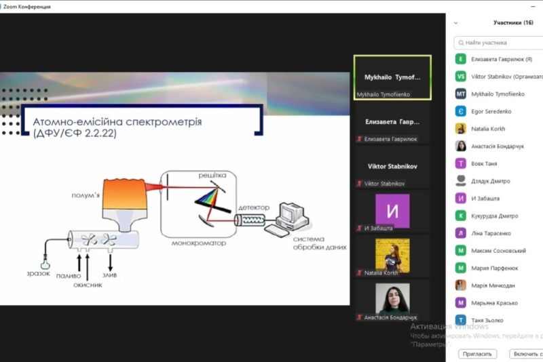Click name Ліна Тарасенко in list
543x362 pixels.
coord(491,233)
